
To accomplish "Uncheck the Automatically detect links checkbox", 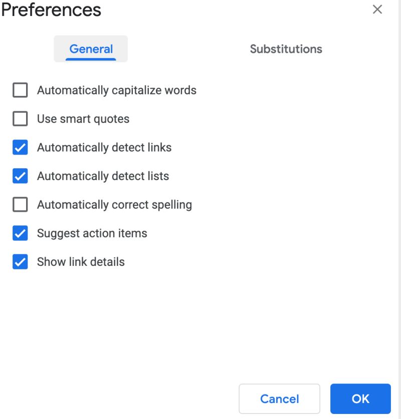I will [x=20, y=148].
